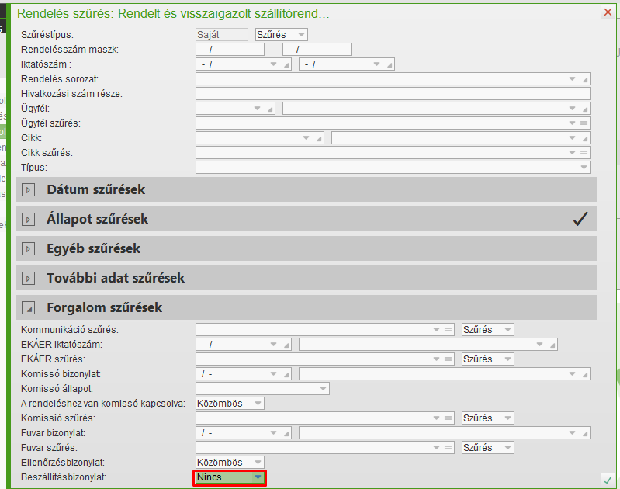Confirm the filter with the green checkmark
Viewport: 620px width, 489px height.
click(608, 480)
